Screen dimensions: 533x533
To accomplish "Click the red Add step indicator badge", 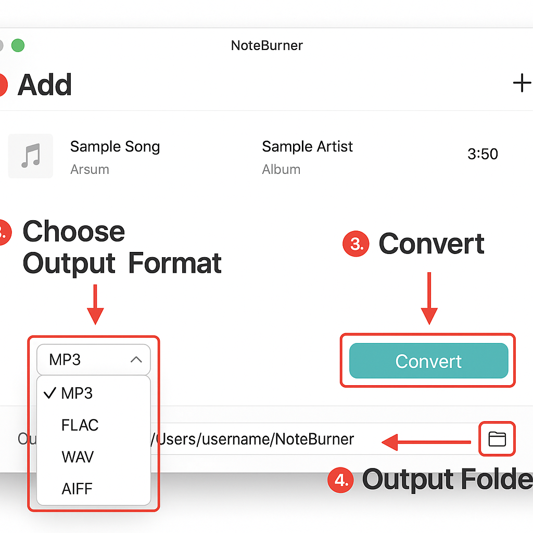I will 3,85.
